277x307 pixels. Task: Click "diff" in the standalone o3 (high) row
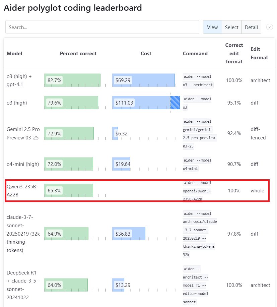[x=254, y=103]
